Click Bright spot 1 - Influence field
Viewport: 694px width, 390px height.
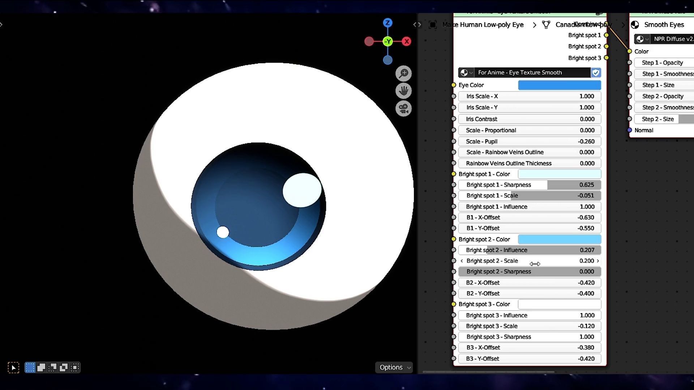(530, 207)
